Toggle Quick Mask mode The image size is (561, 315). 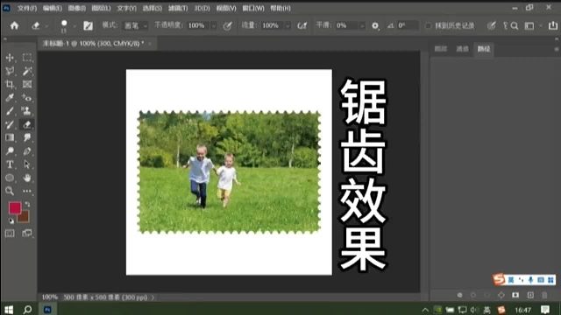click(x=10, y=234)
